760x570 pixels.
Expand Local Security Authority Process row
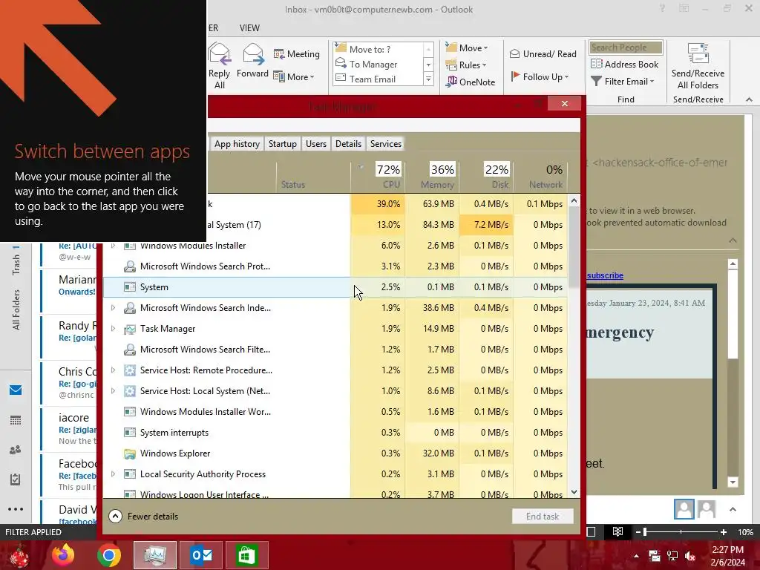(113, 474)
